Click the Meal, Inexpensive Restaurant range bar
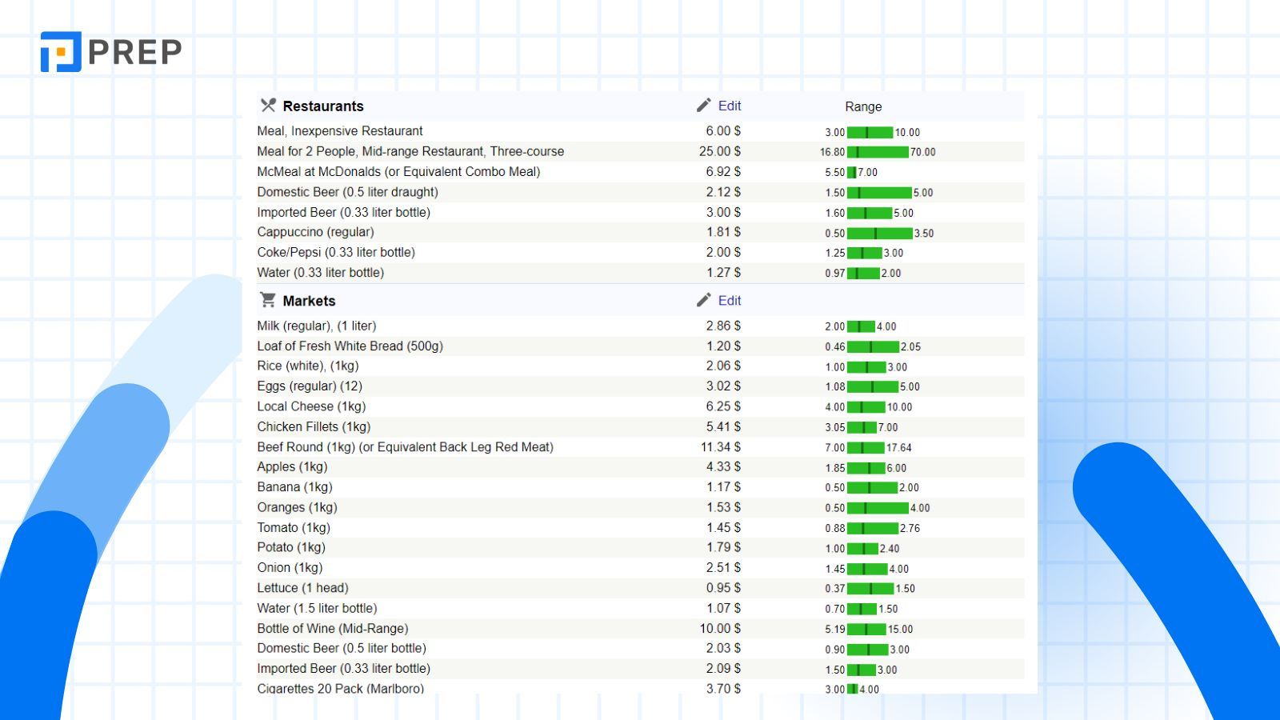This screenshot has height=720, width=1280. tap(870, 132)
